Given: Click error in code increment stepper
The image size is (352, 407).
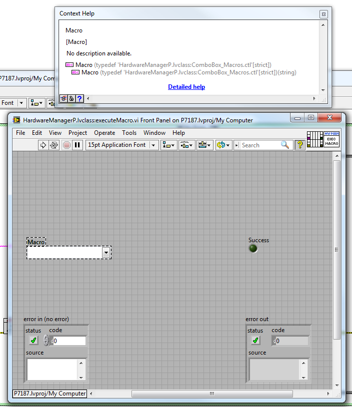Looking at the screenshot, I should 46,338.
